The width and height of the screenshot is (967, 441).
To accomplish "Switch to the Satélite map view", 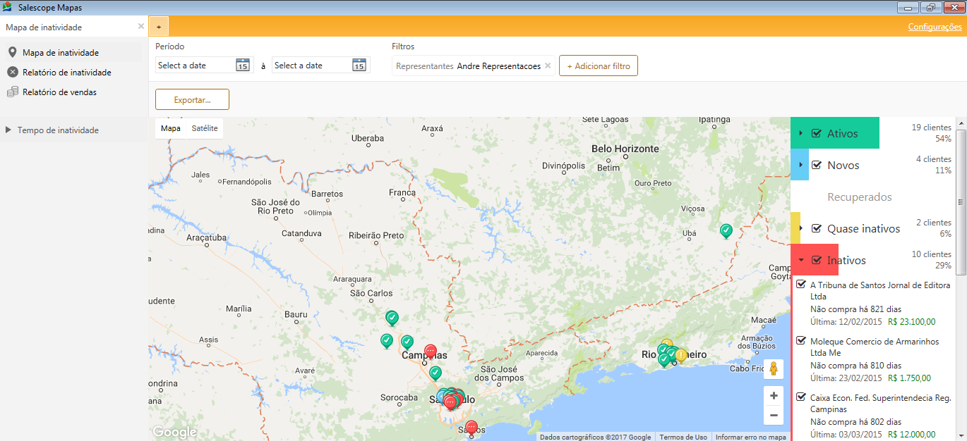I will (205, 128).
